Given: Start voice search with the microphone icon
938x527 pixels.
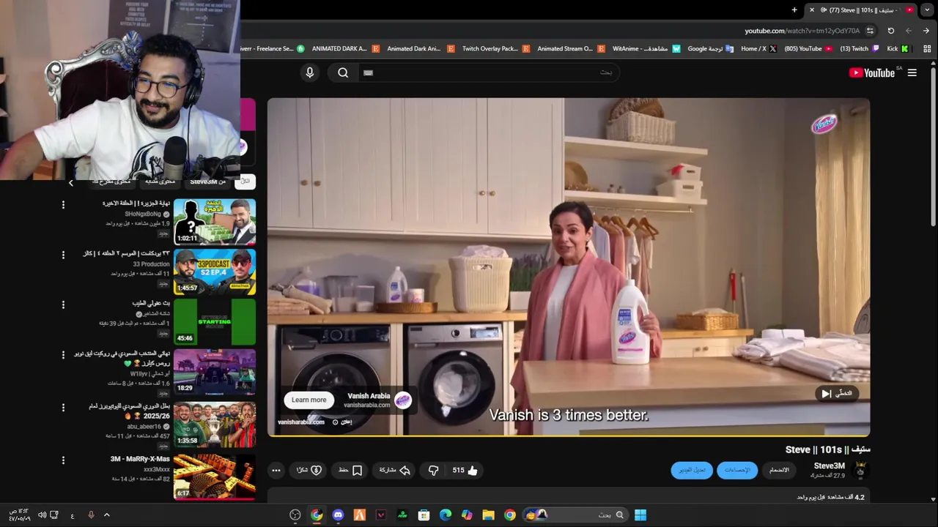Looking at the screenshot, I should click(309, 72).
